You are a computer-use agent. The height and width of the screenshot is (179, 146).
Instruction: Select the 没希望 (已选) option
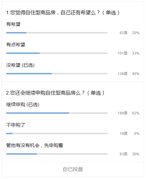(20, 65)
